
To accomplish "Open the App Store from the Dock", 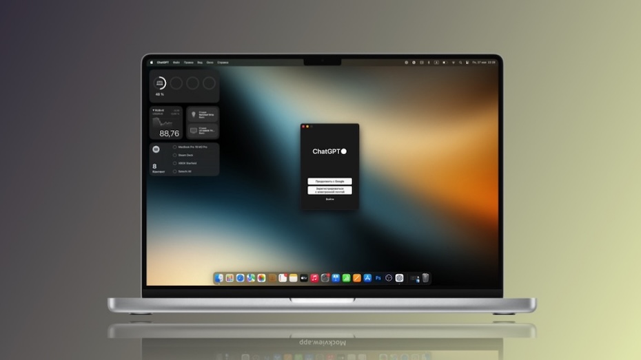I will [x=367, y=278].
